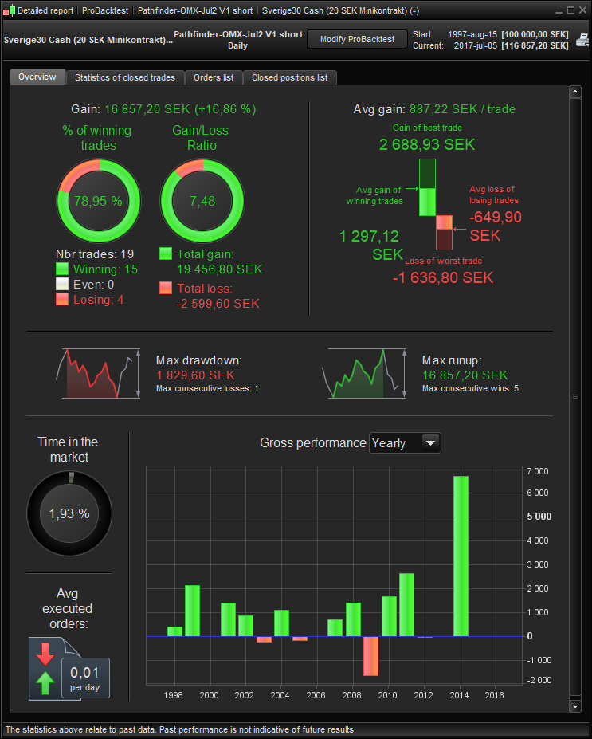Click the 2014 gross performance bar

tap(461, 556)
